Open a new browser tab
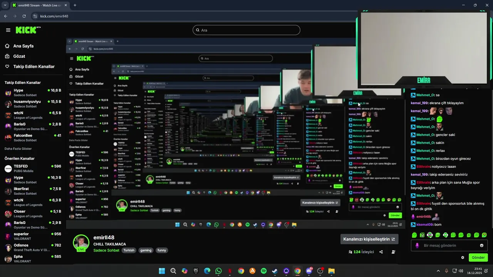493x277 pixels. click(75, 5)
